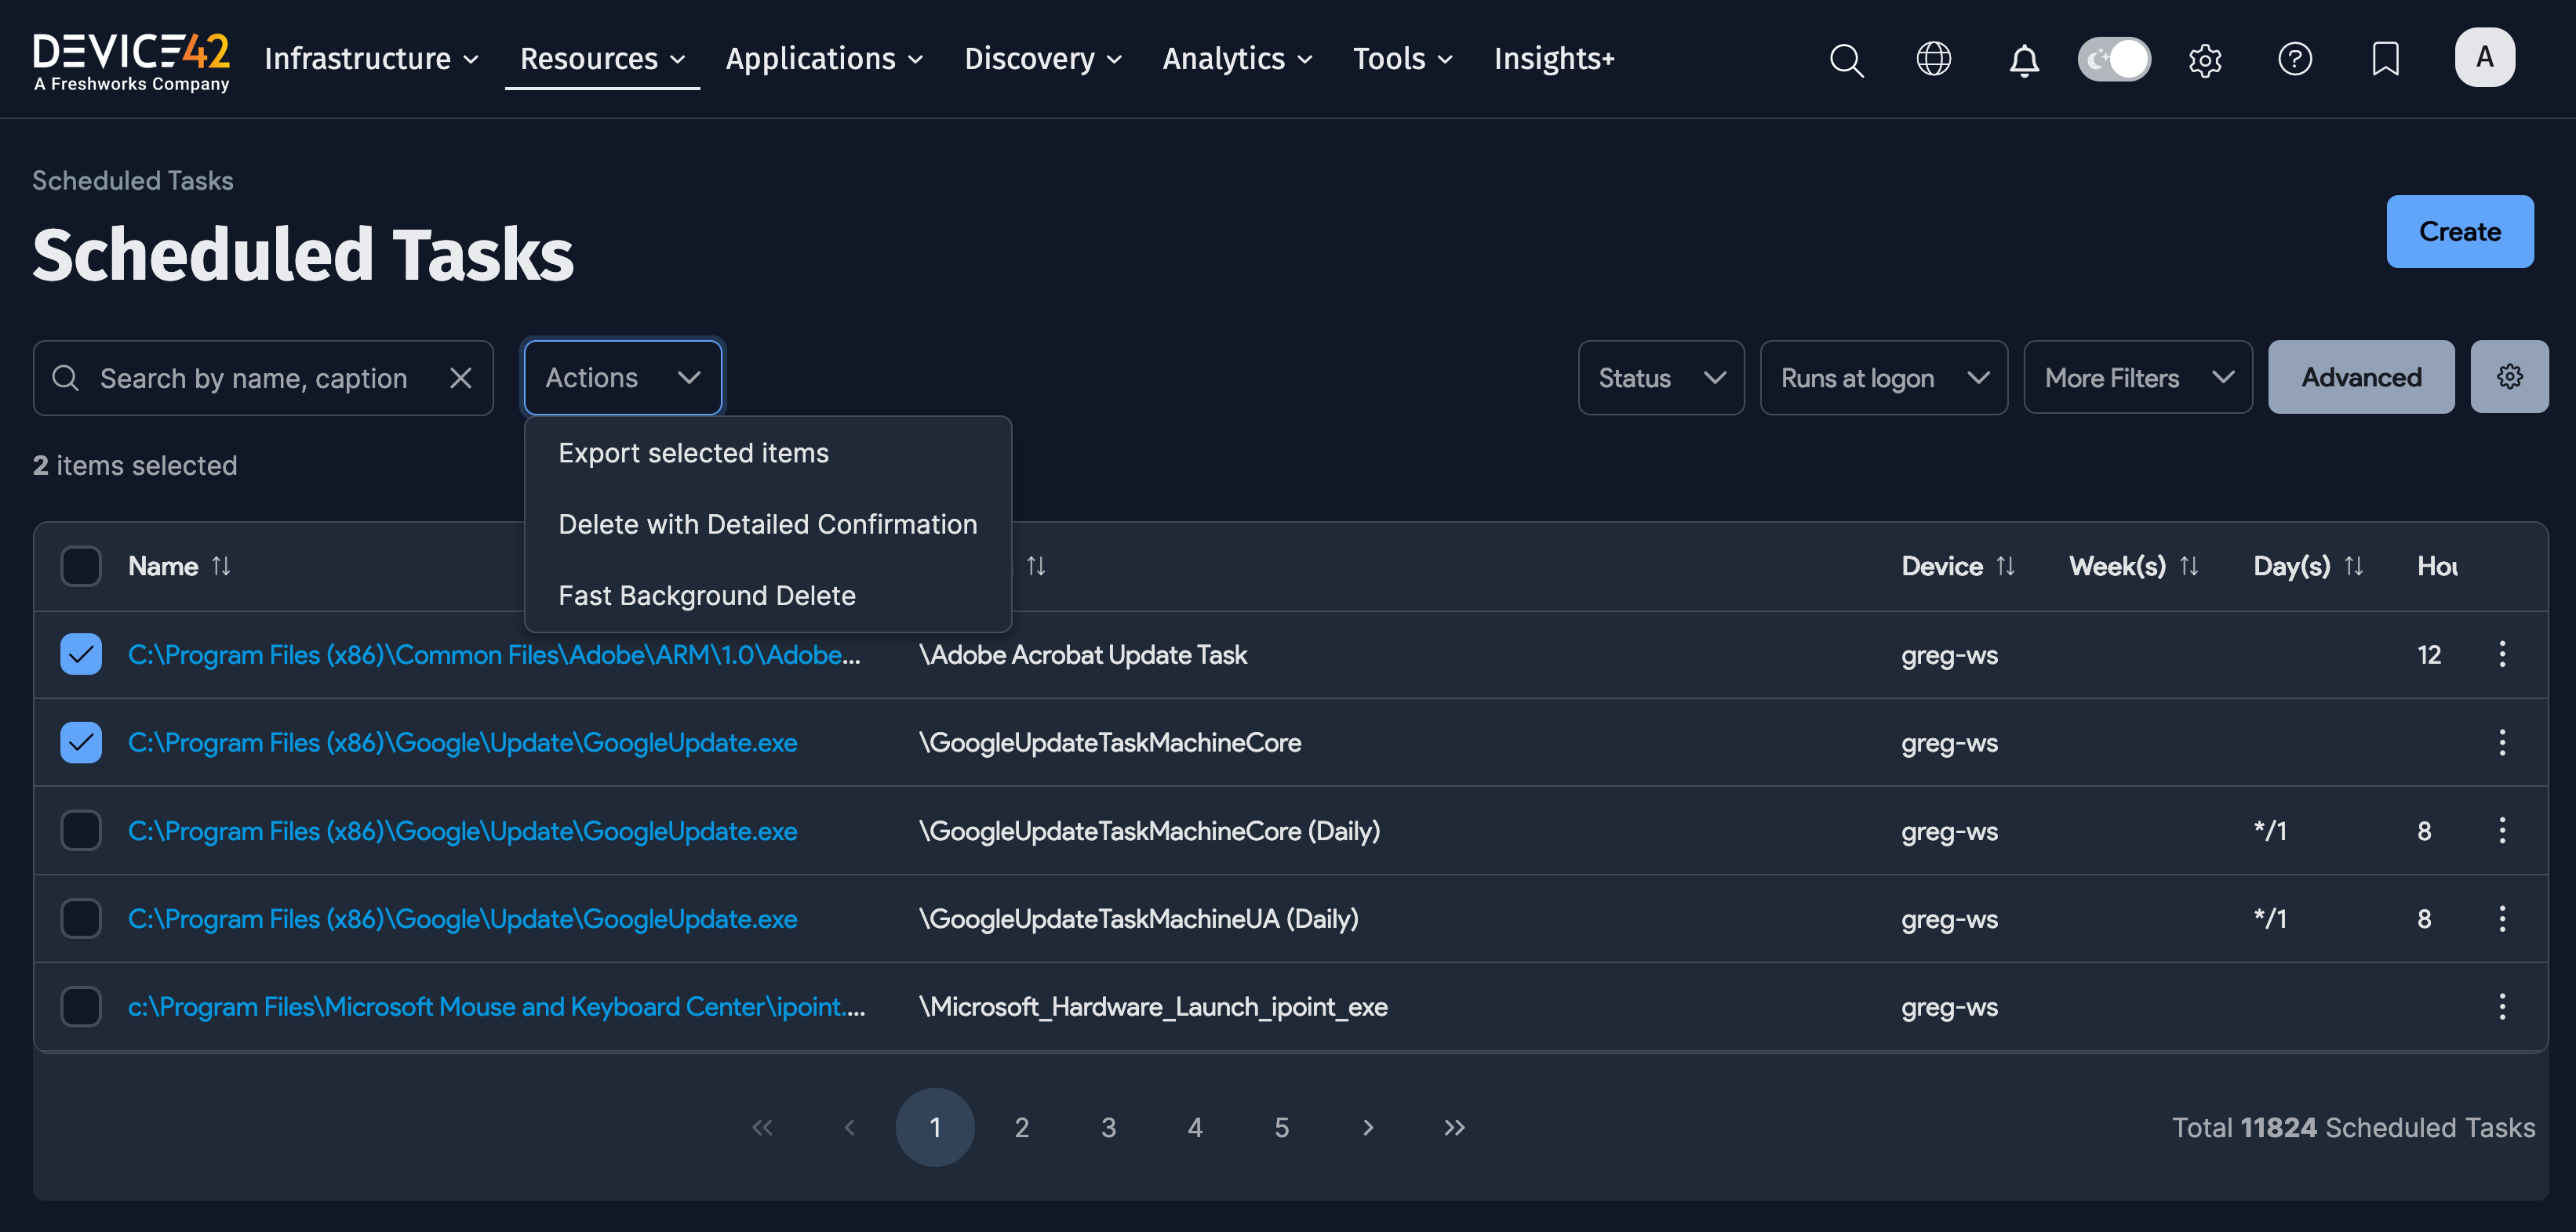
Task: Open settings with the gear icon
Action: pos(2205,60)
